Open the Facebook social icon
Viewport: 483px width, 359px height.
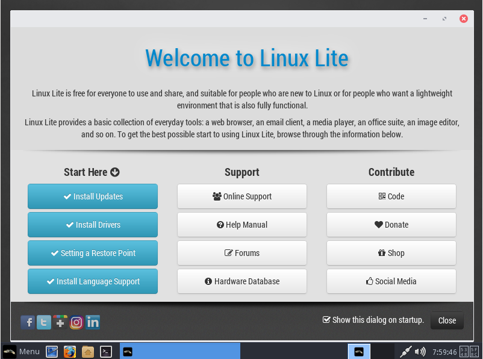click(x=28, y=322)
